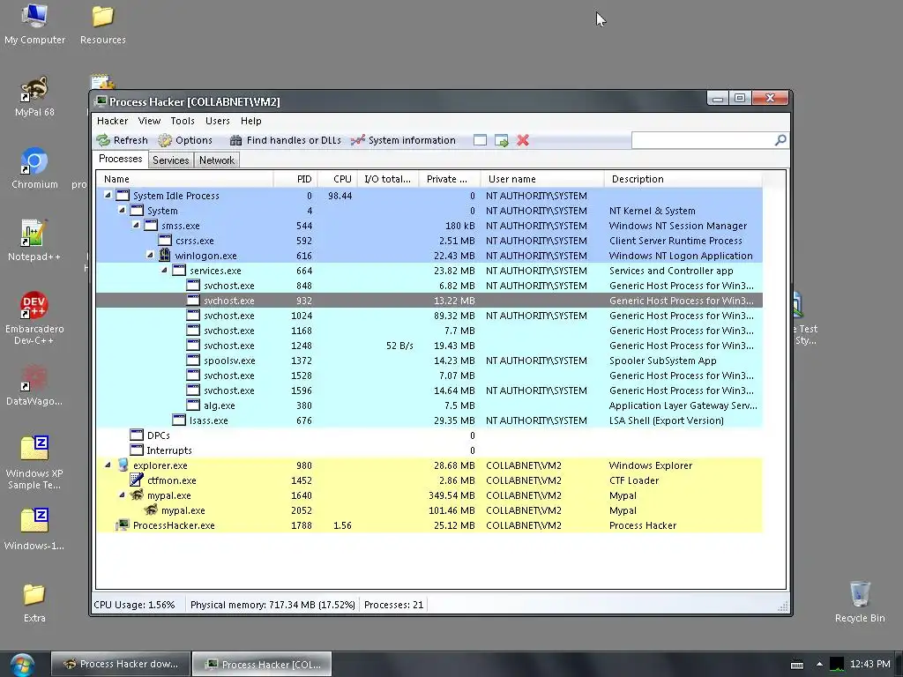This screenshot has height=677, width=903.
Task: Select the DPCs row
Action: point(429,435)
